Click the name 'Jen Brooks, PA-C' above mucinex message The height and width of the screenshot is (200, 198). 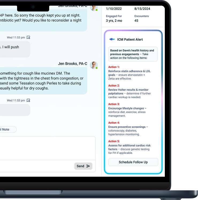[73, 64]
